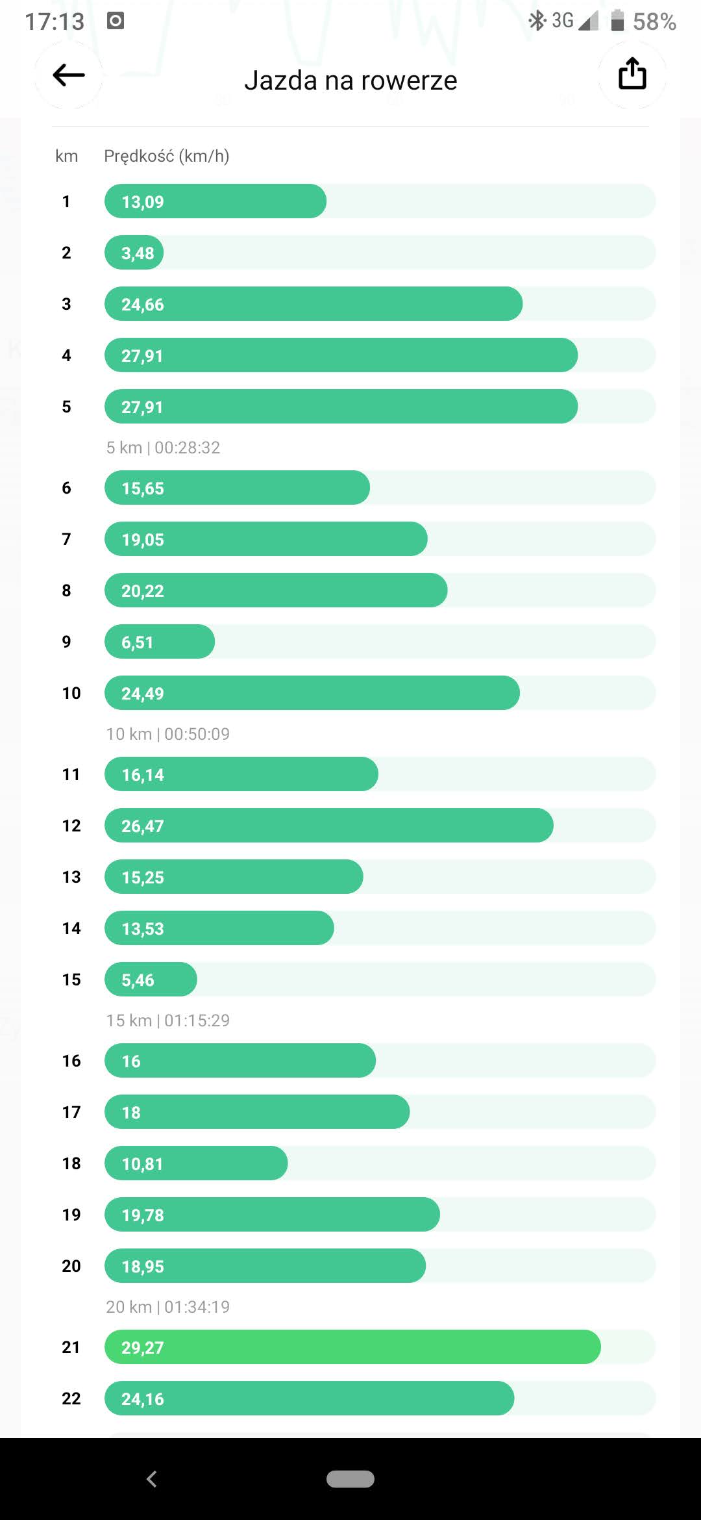Tap the '15 km | 01:15:29' split label
The image size is (701, 1520).
(x=168, y=1020)
